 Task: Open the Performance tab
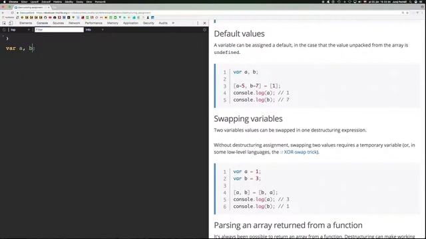93,23
